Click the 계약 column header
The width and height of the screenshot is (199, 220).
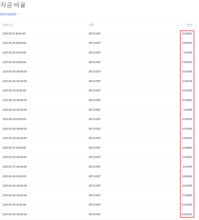tap(91, 25)
